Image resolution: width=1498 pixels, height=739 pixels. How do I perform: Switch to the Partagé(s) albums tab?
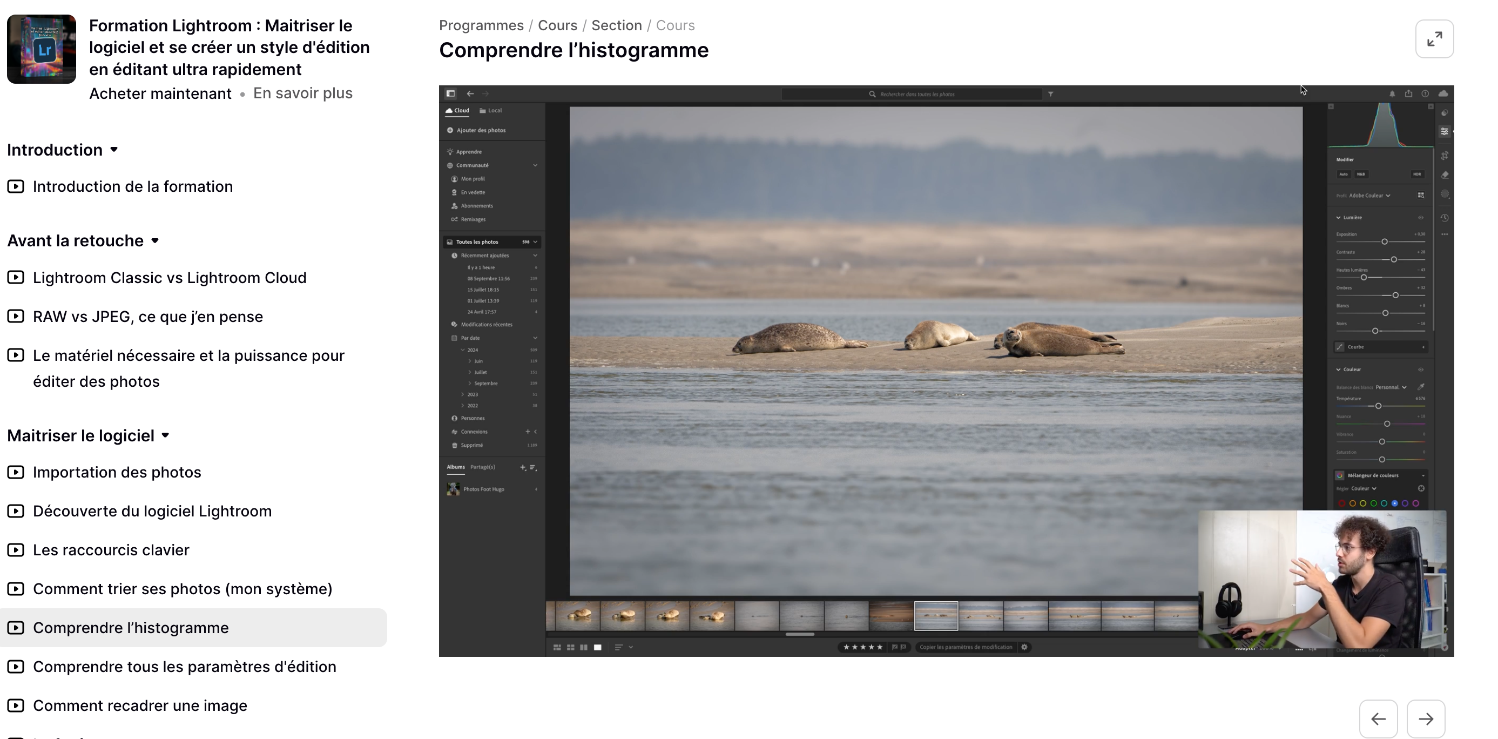(482, 467)
